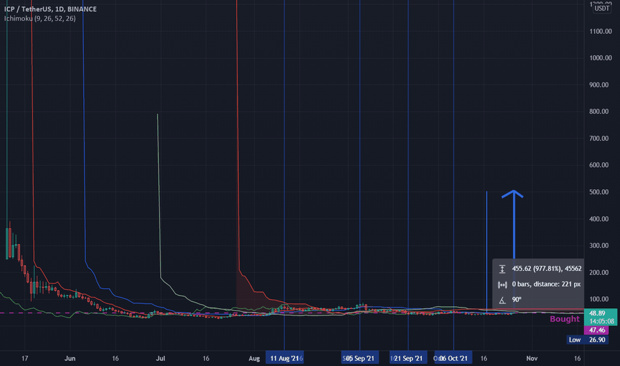The height and width of the screenshot is (366, 620).
Task: Click the Jul label on time axis
Action: (160, 359)
